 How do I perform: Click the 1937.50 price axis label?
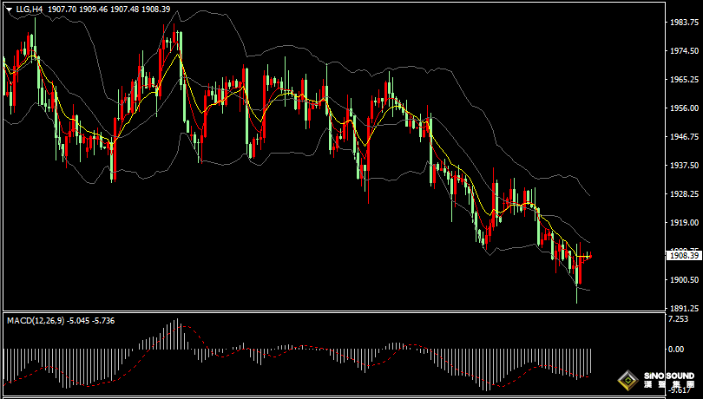coord(682,166)
